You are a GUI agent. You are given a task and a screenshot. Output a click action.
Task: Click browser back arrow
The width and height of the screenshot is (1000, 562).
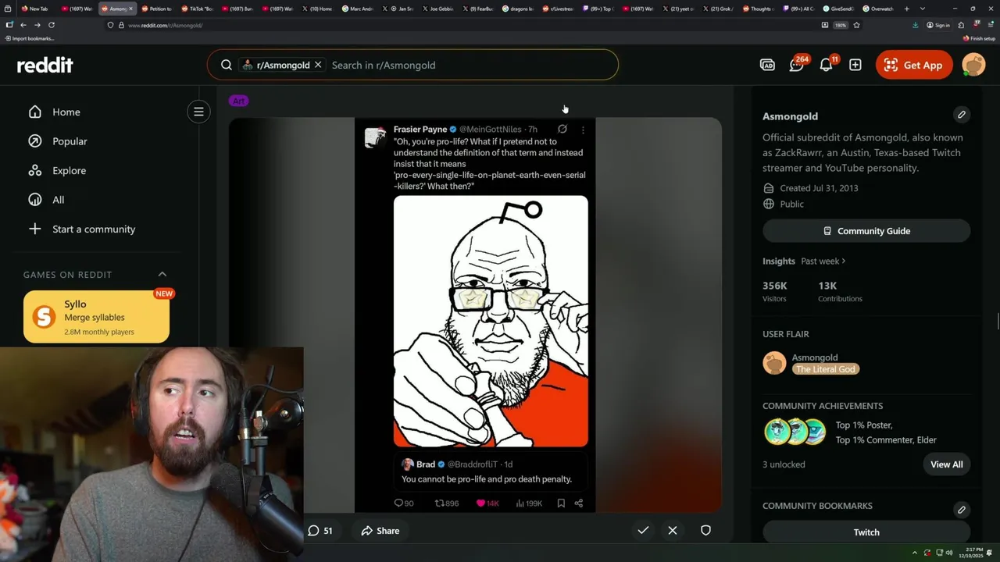[23, 25]
